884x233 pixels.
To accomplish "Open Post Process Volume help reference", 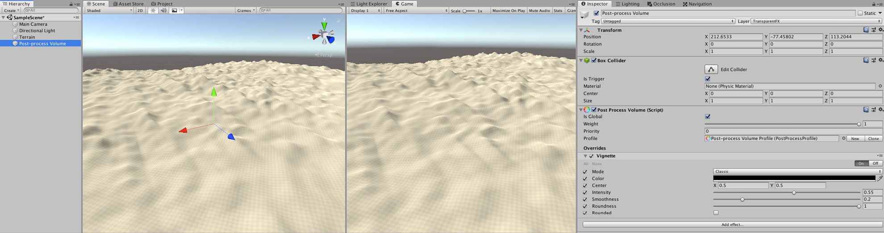I will [866, 110].
